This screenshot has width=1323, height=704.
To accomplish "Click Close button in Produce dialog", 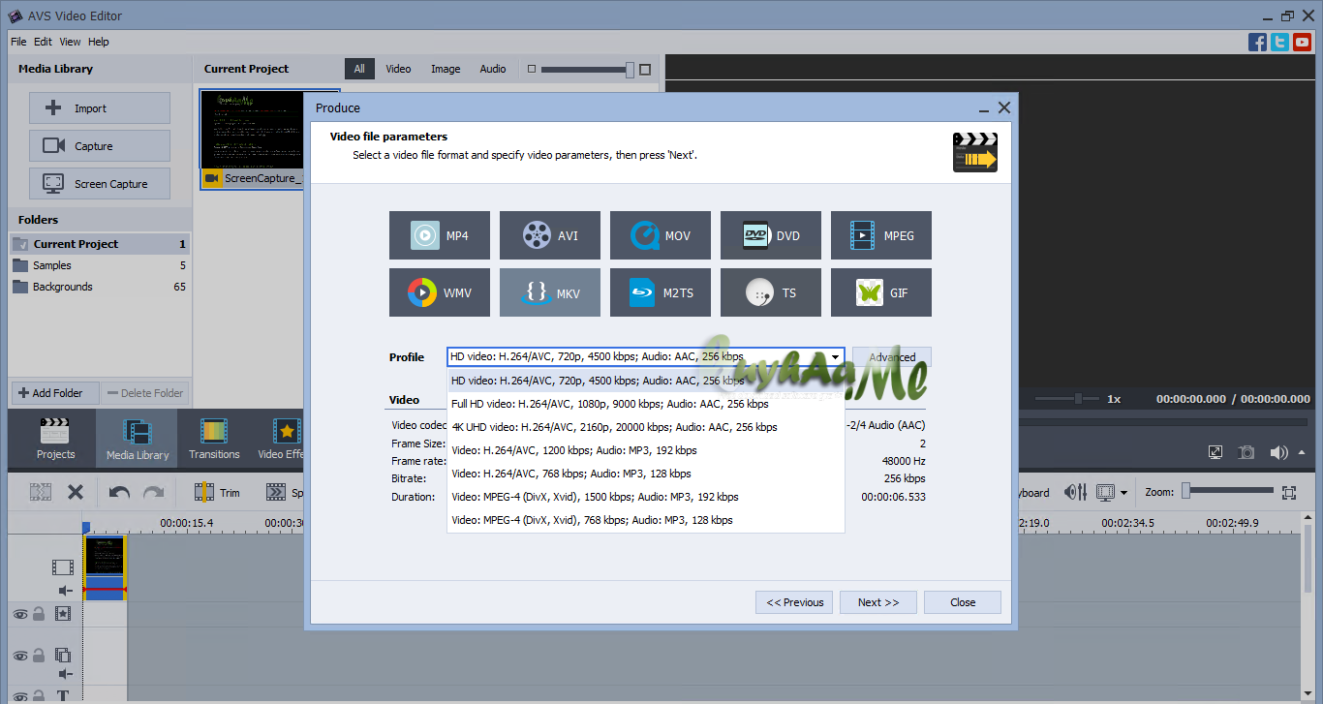I will (963, 602).
